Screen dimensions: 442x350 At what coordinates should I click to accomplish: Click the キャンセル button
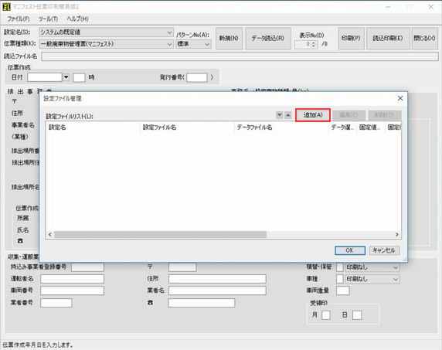(384, 250)
